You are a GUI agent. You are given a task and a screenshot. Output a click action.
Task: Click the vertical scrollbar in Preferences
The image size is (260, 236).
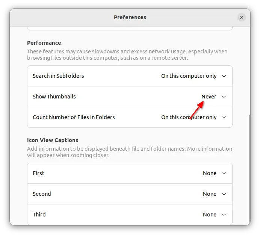click(248, 169)
